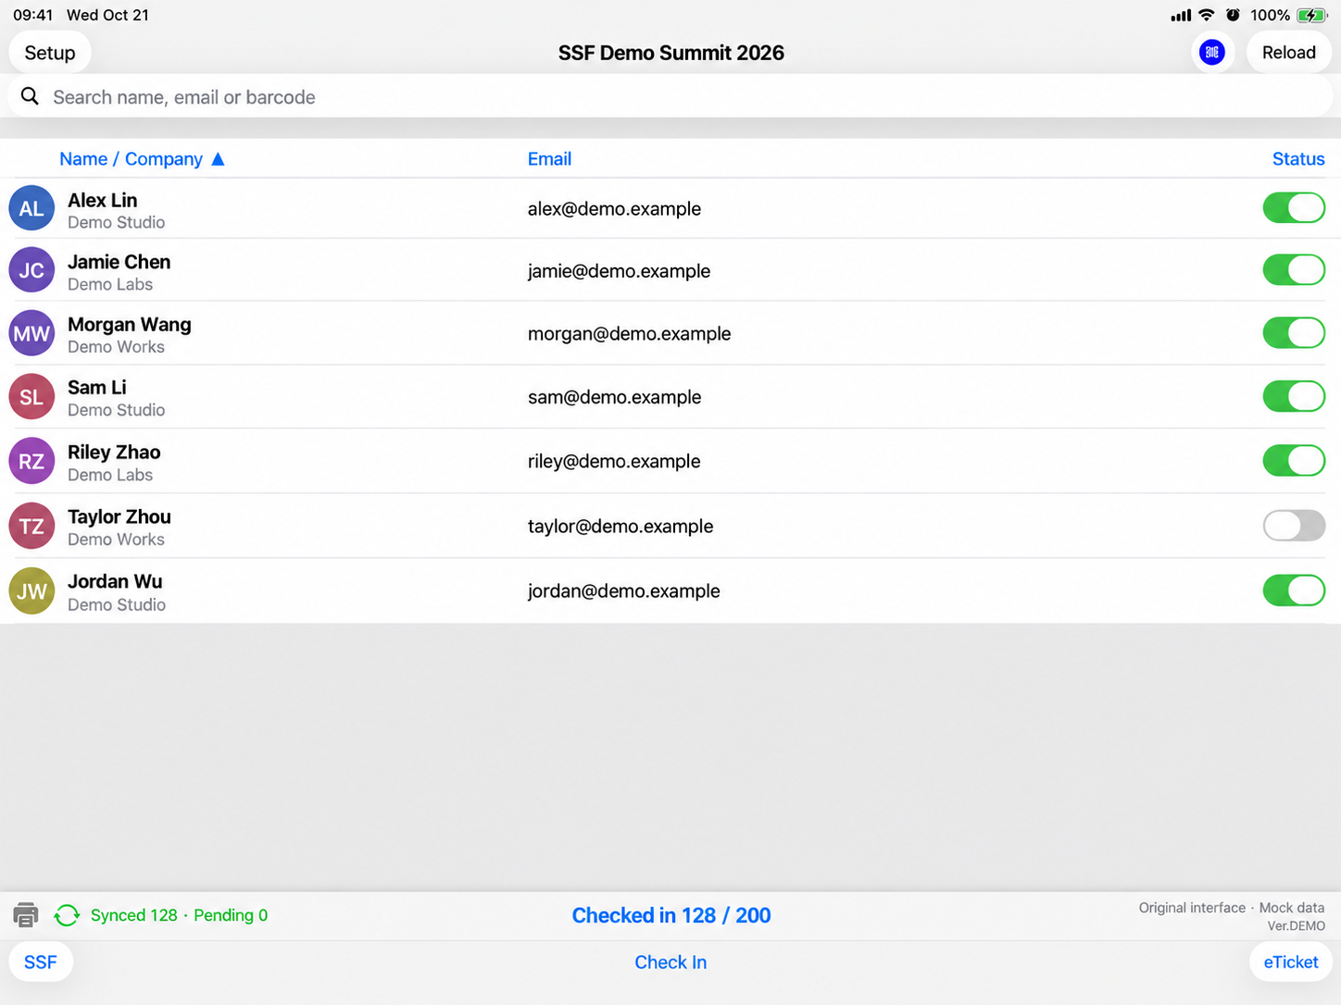Image resolution: width=1341 pixels, height=1005 pixels.
Task: Select email taylor@demo.example
Action: pyautogui.click(x=620, y=527)
